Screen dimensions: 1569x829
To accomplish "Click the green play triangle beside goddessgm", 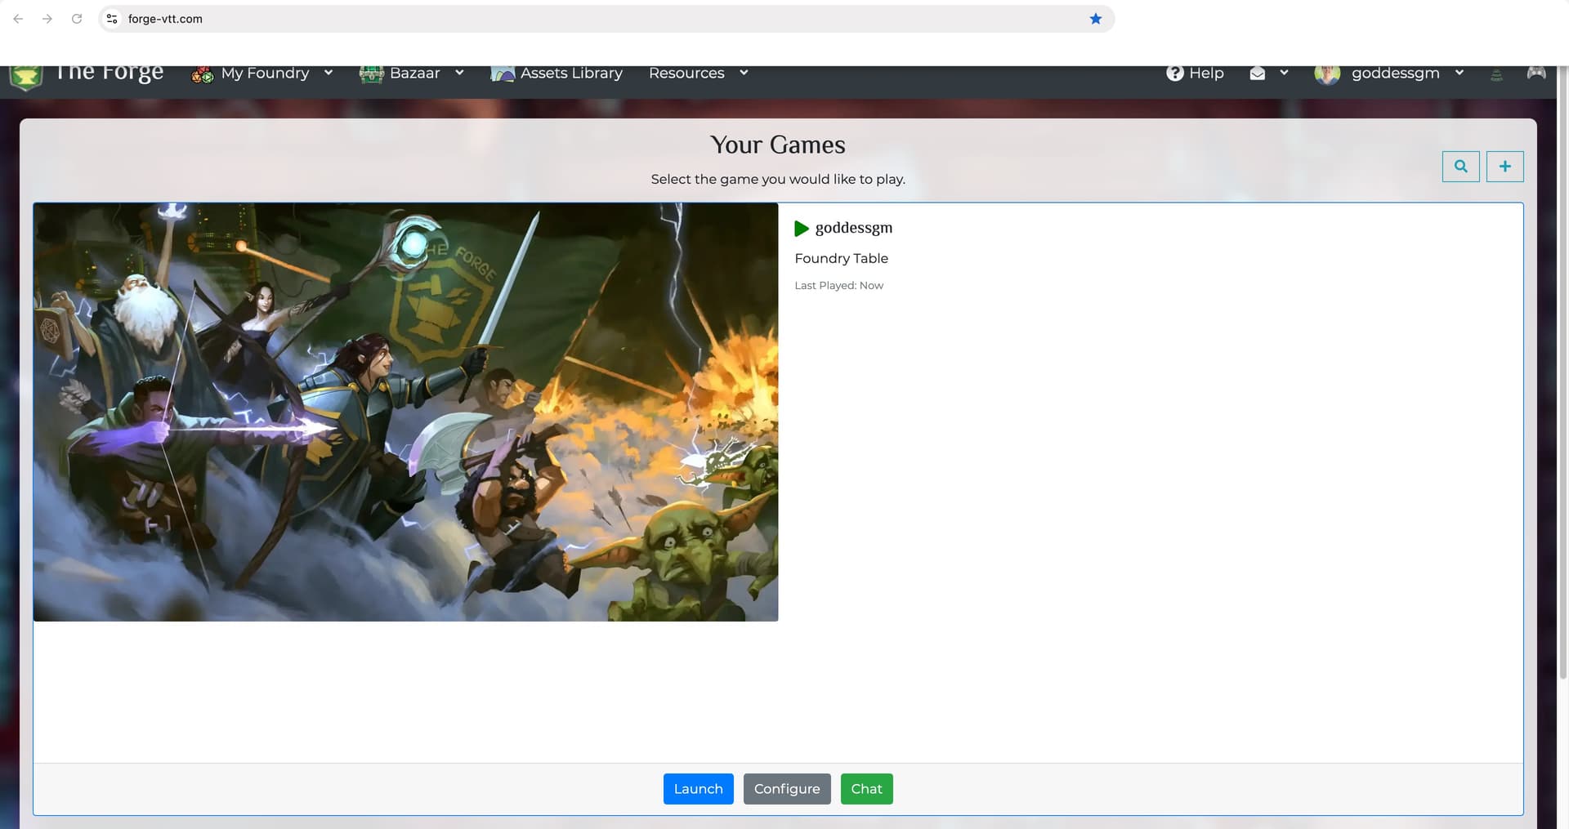I will (x=802, y=229).
